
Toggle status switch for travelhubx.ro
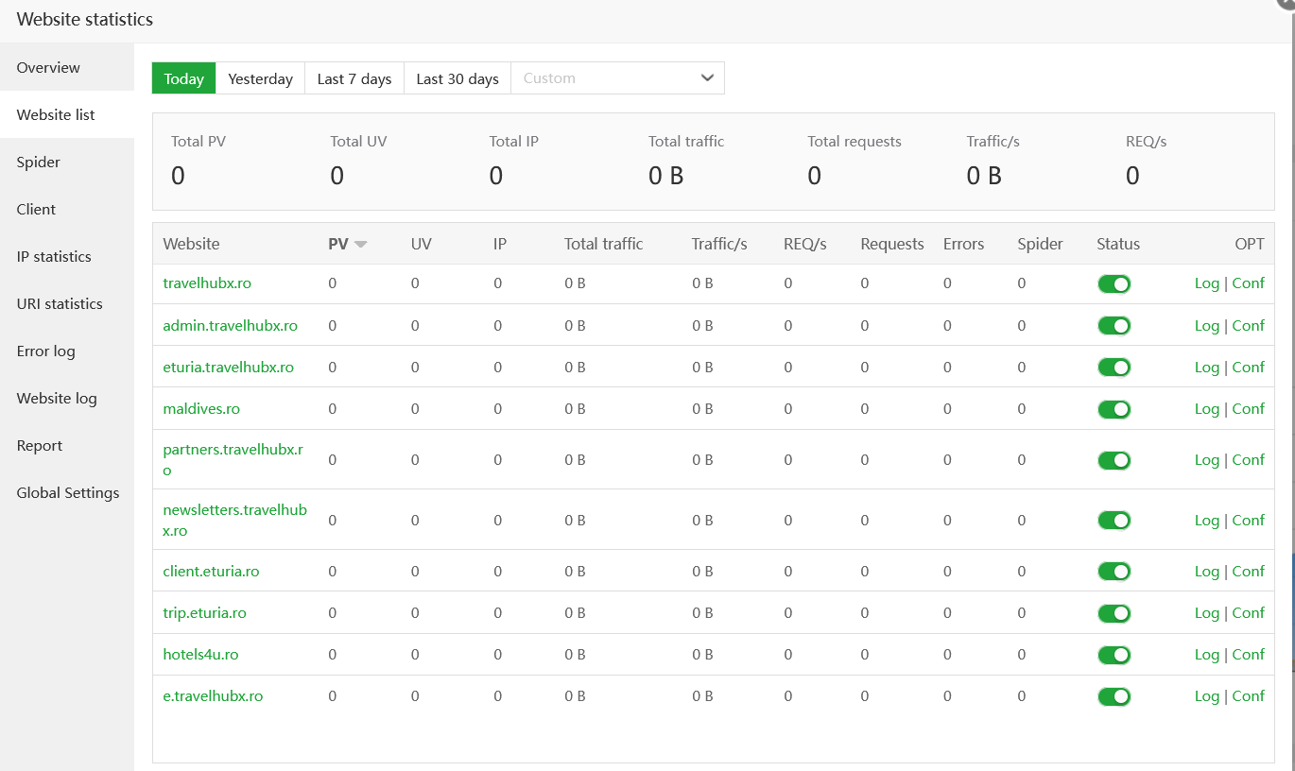click(x=1114, y=284)
